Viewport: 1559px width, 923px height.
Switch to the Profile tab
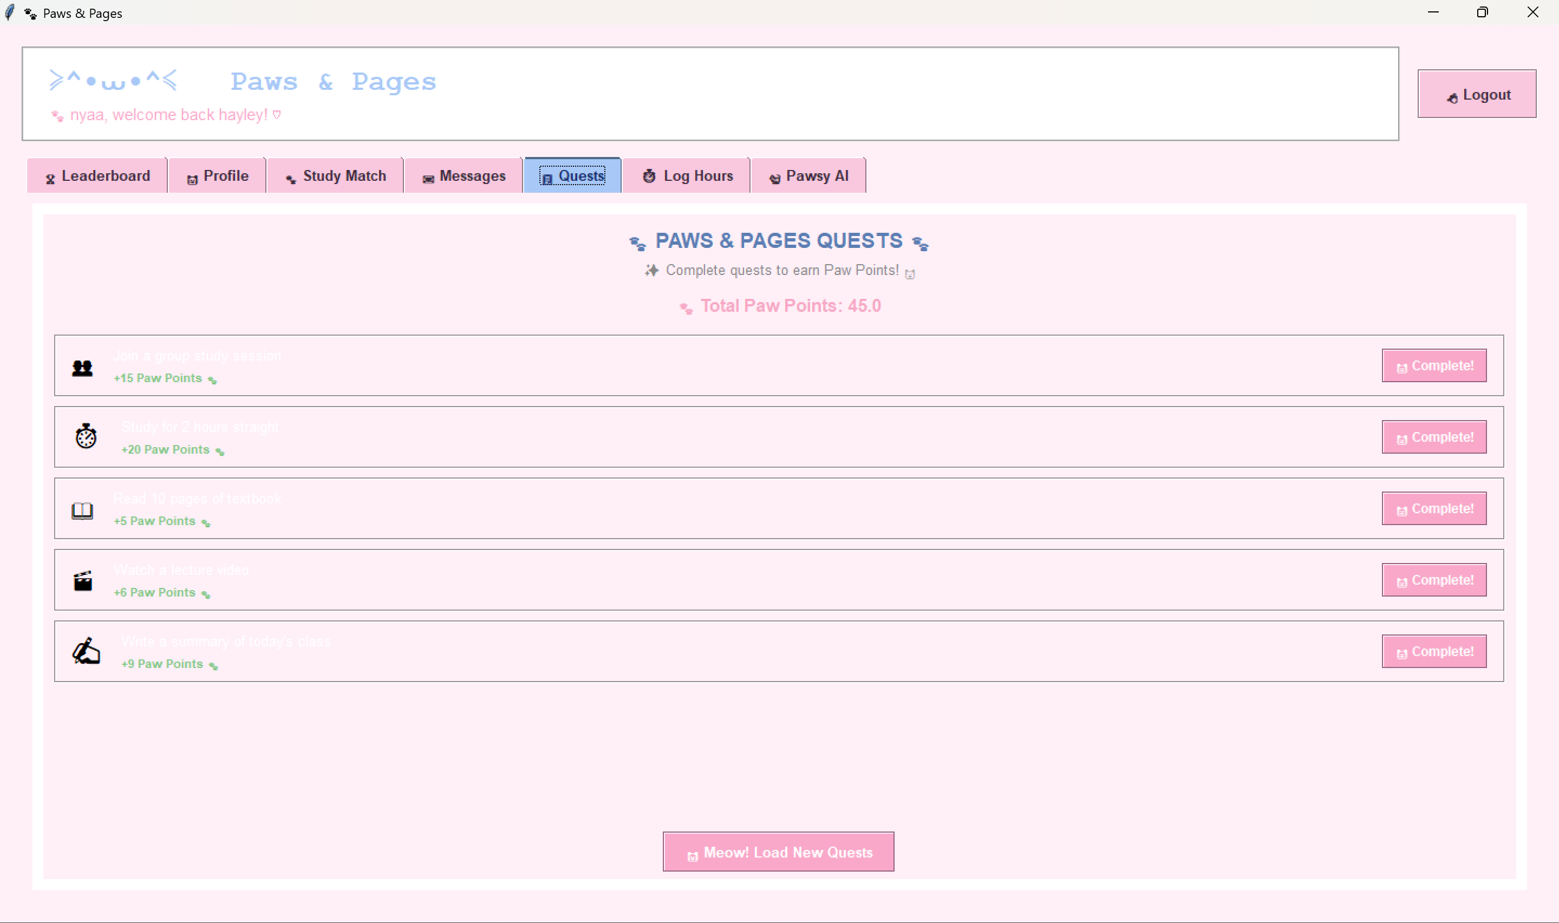pos(218,176)
